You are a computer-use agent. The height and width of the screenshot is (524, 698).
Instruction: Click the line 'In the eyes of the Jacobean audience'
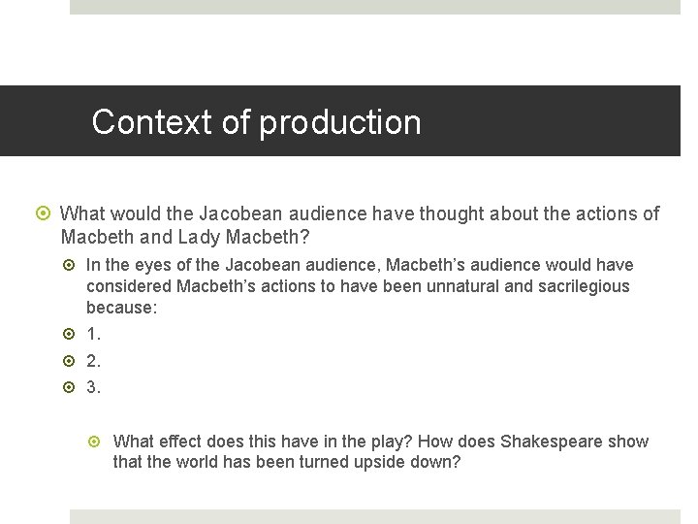(x=232, y=265)
